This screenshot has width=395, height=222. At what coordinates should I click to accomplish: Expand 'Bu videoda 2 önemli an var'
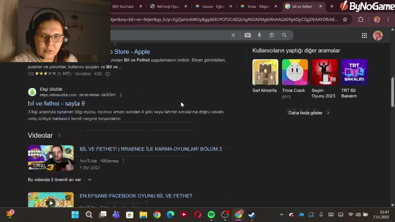(60, 180)
